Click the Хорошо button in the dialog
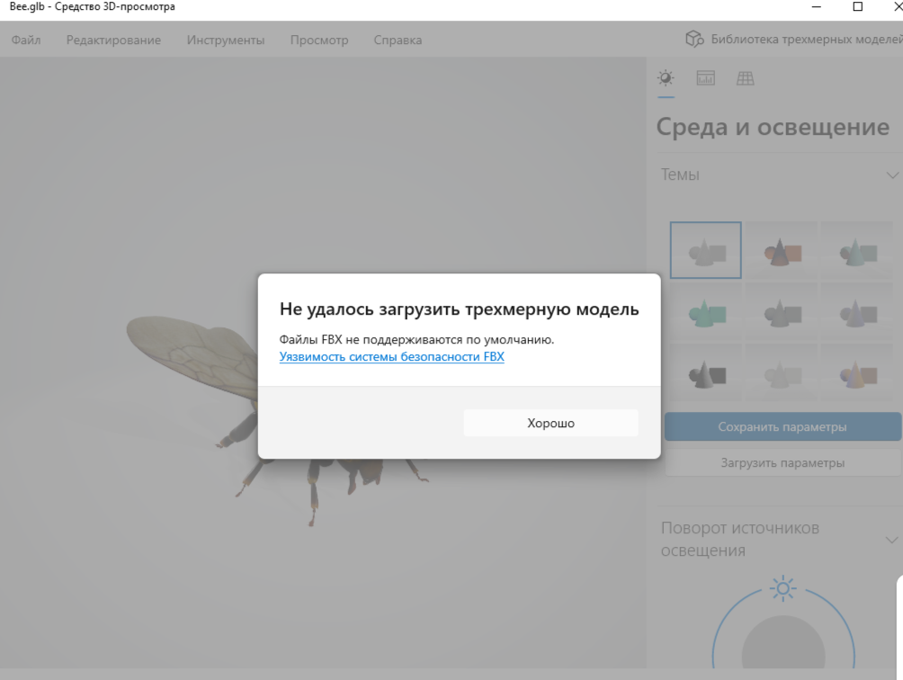Screen dimensions: 903x680 point(550,423)
